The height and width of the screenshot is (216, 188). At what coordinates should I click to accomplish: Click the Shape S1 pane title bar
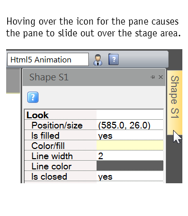[94, 77]
